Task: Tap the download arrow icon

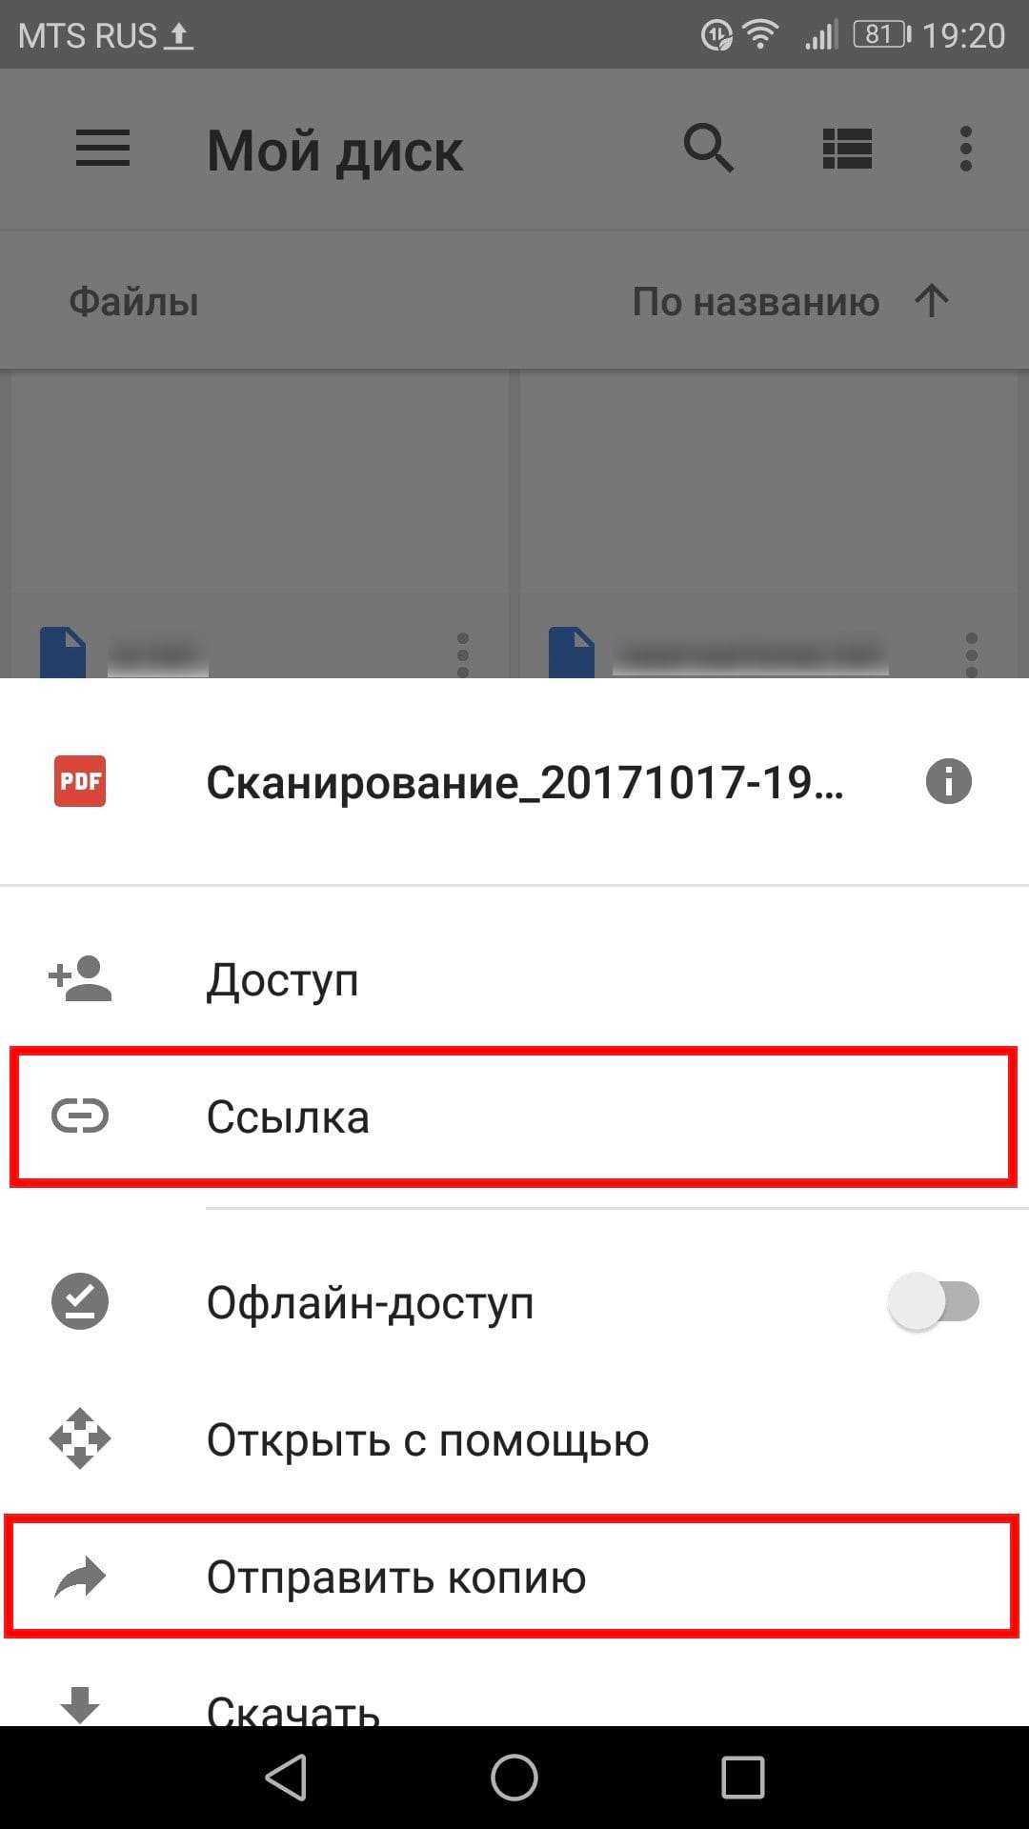Action: (x=80, y=1705)
